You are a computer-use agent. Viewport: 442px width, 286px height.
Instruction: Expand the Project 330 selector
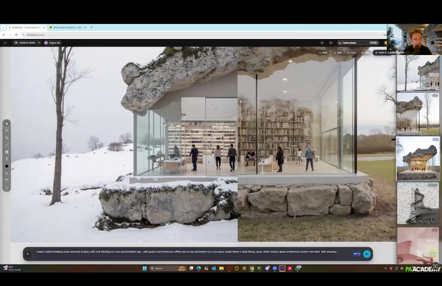[x=52, y=43]
